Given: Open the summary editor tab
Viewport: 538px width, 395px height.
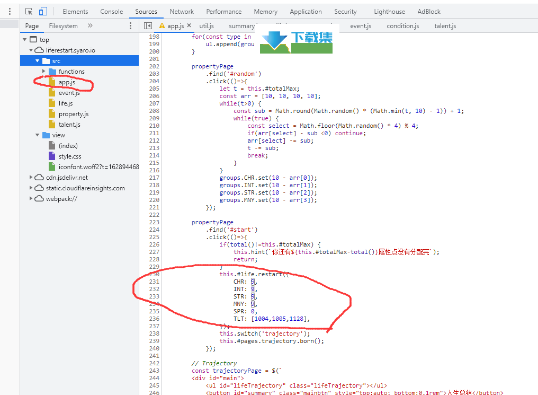Looking at the screenshot, I should tap(242, 26).
